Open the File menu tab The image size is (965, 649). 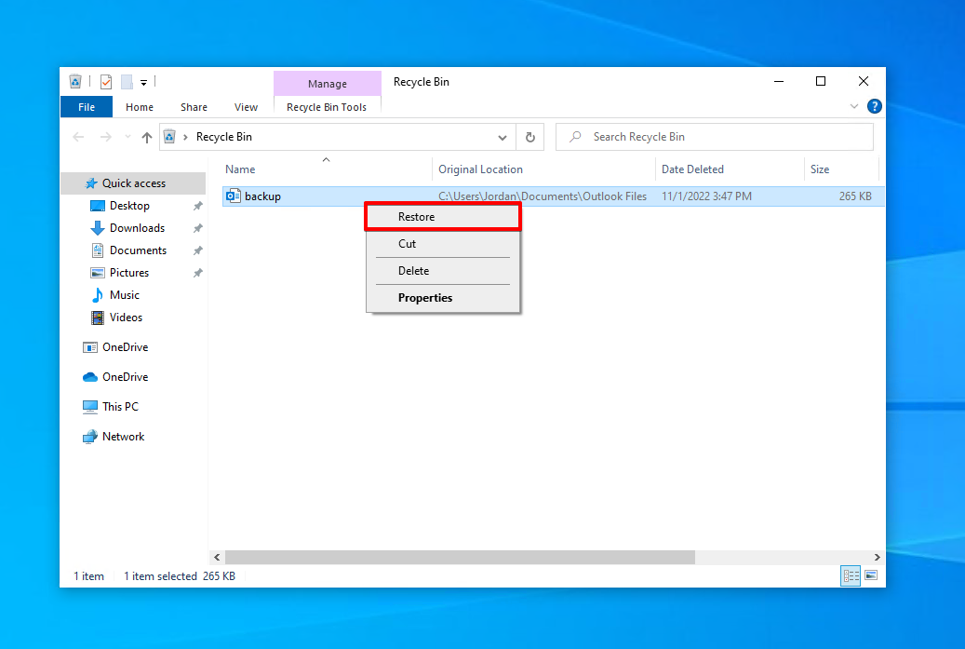click(x=87, y=107)
